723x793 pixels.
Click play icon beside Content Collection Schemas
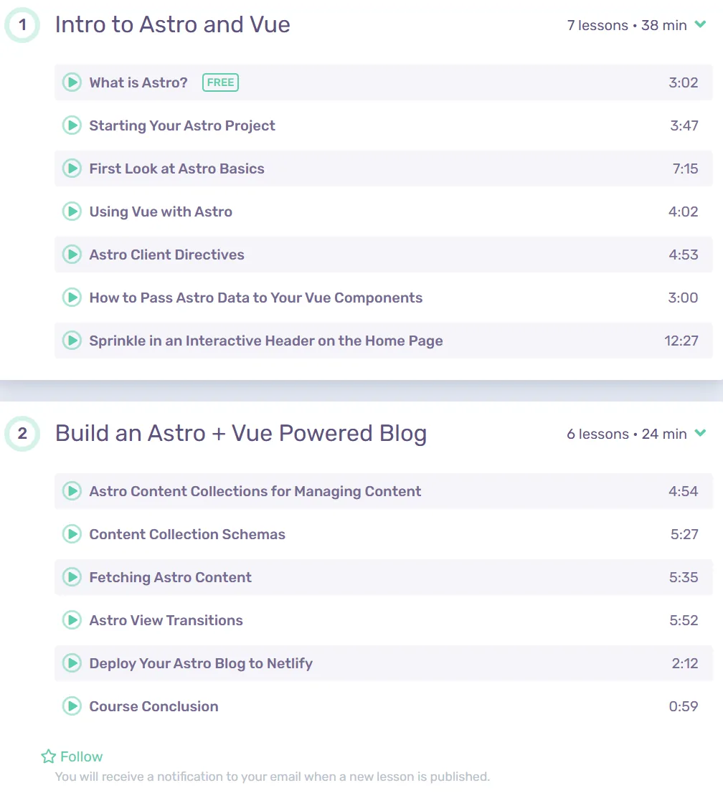[x=72, y=534]
